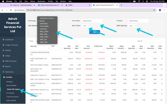Click the browser reload icon
Screen dimensions: 167x104
(11, 10)
